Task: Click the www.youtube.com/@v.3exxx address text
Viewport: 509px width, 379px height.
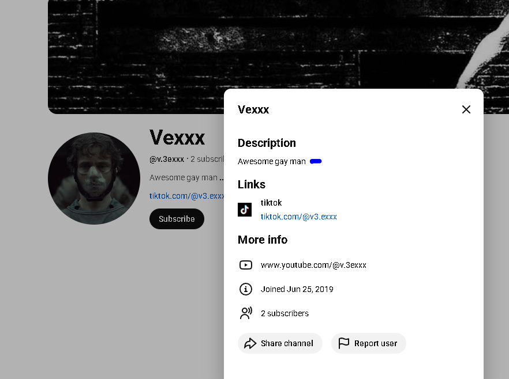Action: click(x=313, y=265)
